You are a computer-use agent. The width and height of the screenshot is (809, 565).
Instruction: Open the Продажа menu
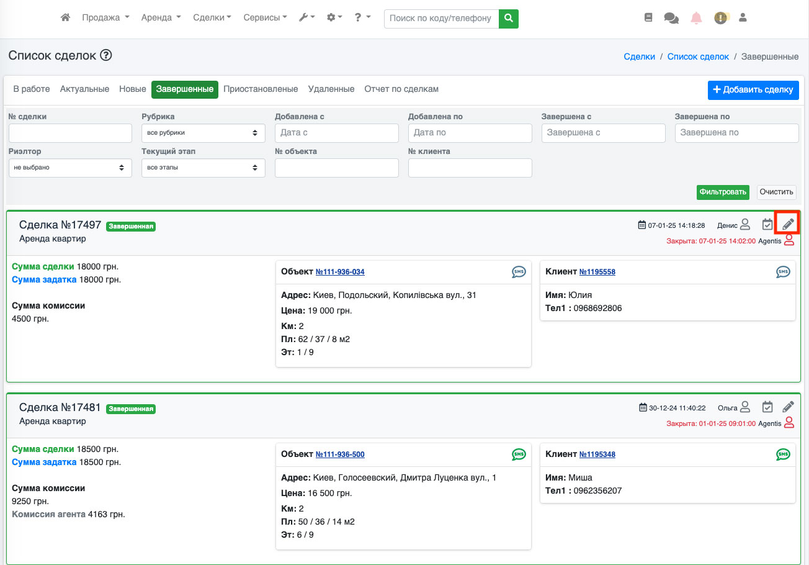tap(105, 18)
